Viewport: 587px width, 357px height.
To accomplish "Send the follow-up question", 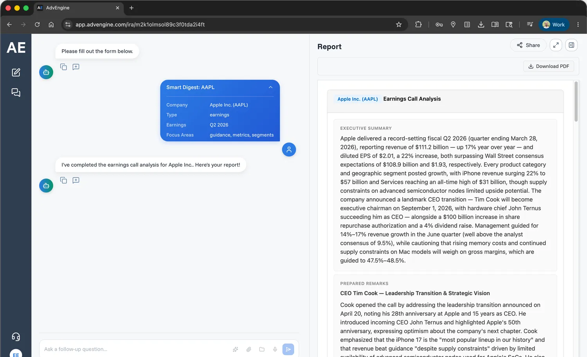I will pyautogui.click(x=288, y=349).
